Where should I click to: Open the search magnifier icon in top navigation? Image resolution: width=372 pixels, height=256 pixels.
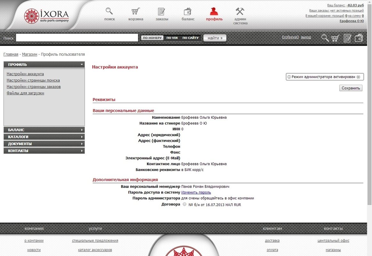pyautogui.click(x=109, y=12)
